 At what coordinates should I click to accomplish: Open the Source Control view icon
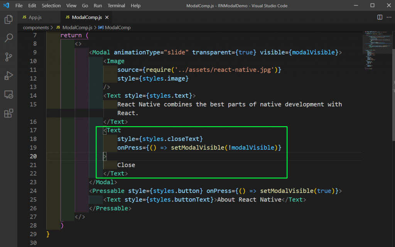(x=8, y=57)
